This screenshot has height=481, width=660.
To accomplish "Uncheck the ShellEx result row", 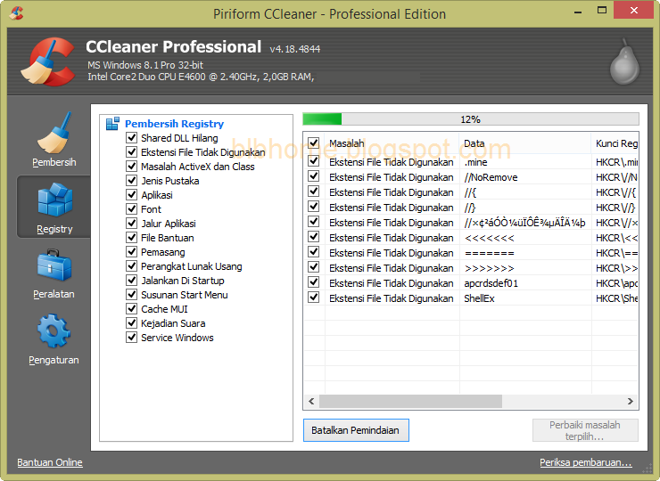I will (x=314, y=298).
